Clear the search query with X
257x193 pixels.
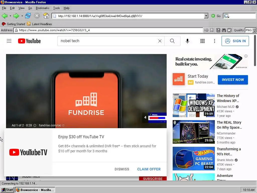point(160,41)
